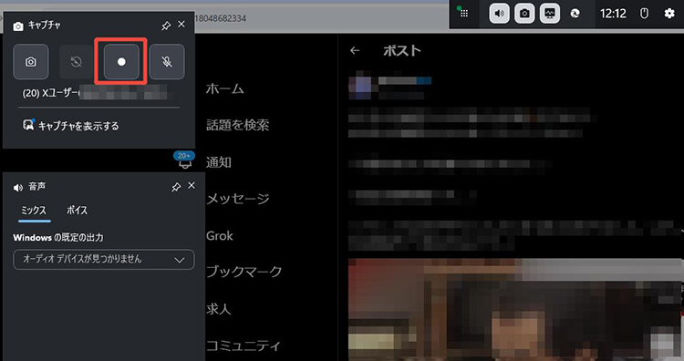The width and height of the screenshot is (684, 361).
Task: Pin the キャプチャ widget
Action: coord(166,26)
